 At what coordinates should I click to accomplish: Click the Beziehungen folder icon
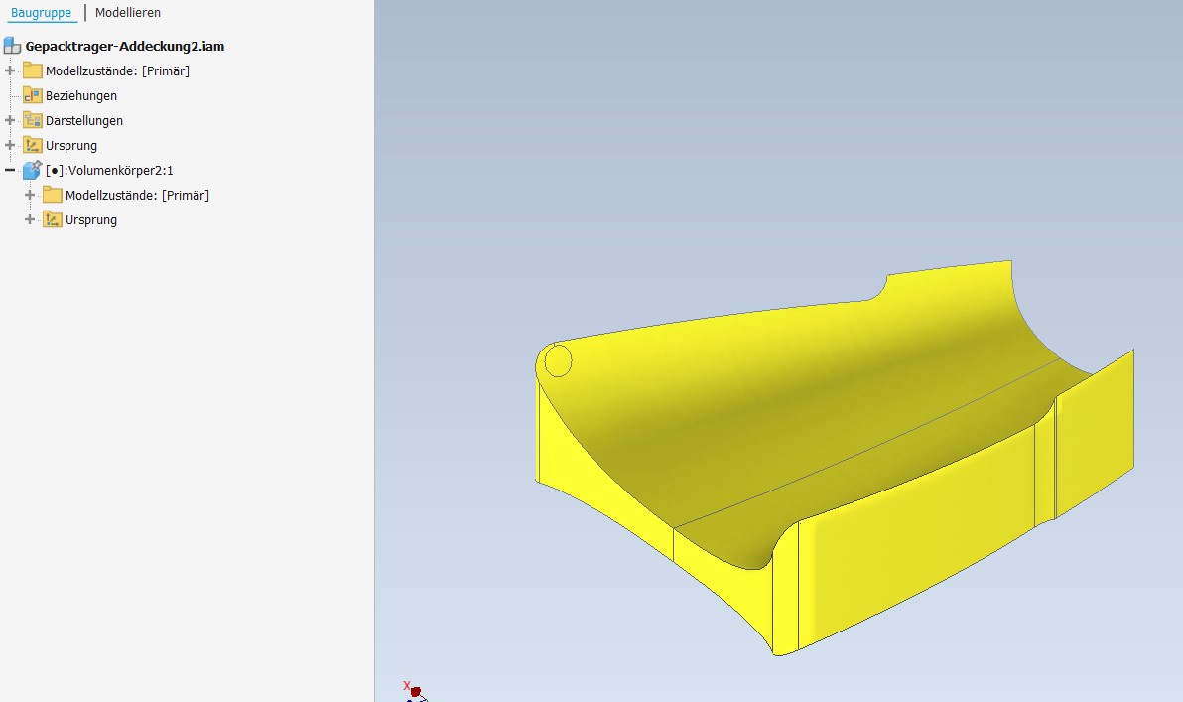coord(33,96)
